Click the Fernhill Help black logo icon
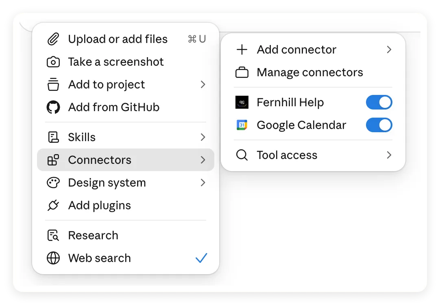 click(x=242, y=102)
